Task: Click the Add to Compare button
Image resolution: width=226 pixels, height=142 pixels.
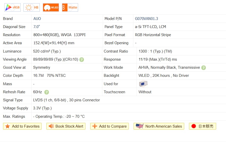Action: [109, 126]
